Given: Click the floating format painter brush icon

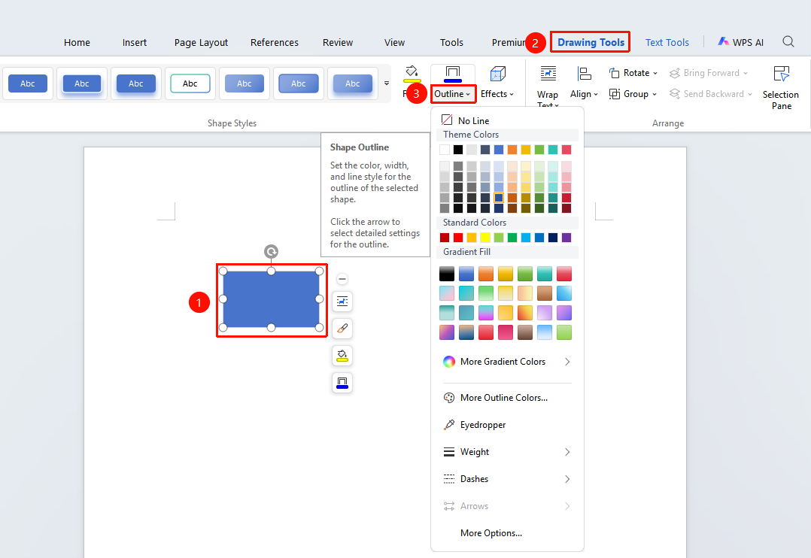Looking at the screenshot, I should (x=342, y=329).
